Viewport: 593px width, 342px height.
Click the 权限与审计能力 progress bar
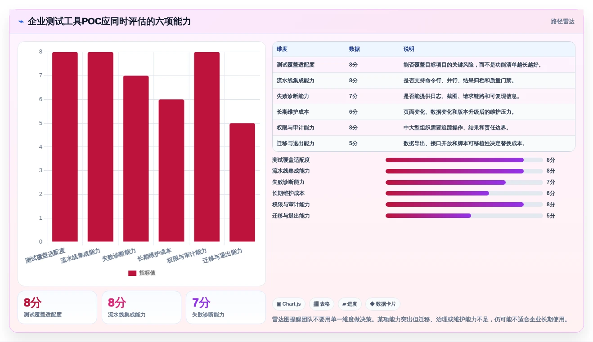(x=464, y=204)
